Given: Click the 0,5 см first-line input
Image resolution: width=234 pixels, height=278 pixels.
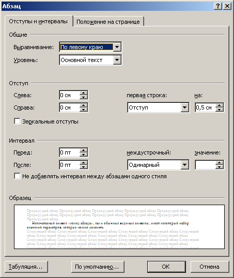Looking at the screenshot, I should 206,107.
